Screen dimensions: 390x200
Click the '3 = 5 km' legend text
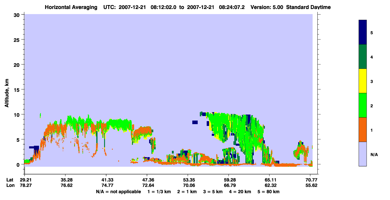(x=213, y=192)
